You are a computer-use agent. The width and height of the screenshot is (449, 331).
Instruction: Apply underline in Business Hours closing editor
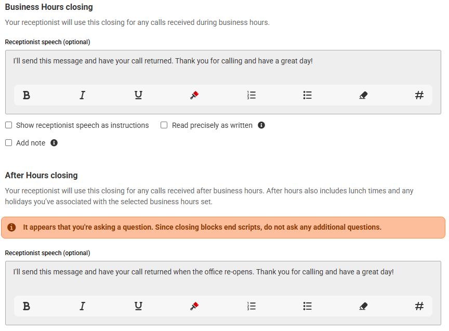[138, 95]
